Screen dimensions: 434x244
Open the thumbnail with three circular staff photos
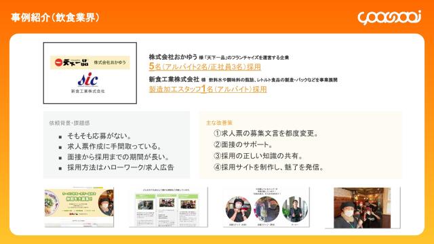coord(267,207)
